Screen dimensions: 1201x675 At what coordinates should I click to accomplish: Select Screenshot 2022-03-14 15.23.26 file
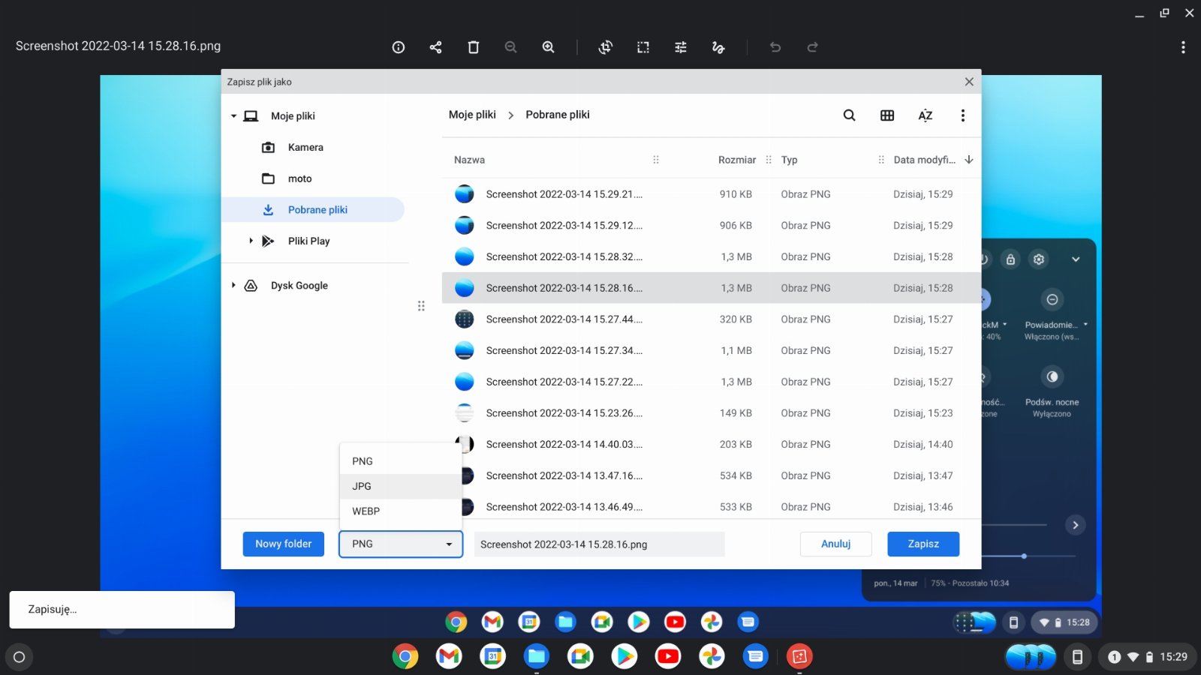coord(711,413)
